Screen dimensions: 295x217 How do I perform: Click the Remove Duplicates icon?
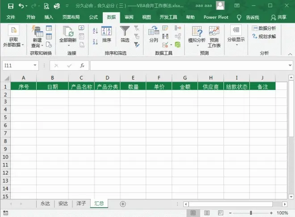pos(165,36)
